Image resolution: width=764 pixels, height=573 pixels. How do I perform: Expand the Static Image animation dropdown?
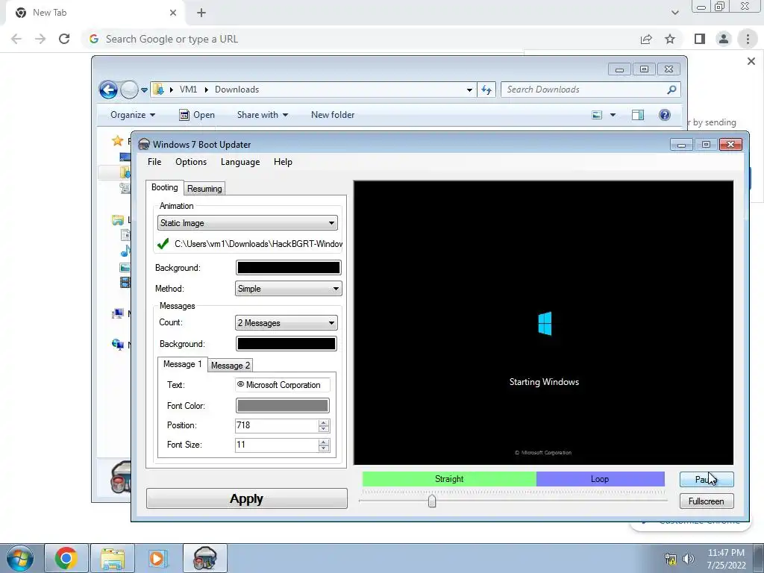(x=248, y=223)
